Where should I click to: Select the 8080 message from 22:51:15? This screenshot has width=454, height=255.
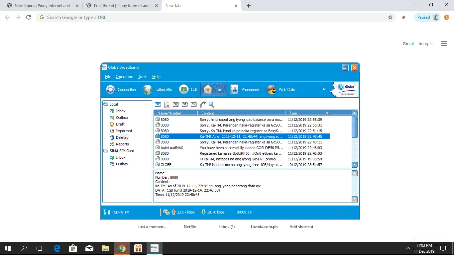[x=242, y=131]
